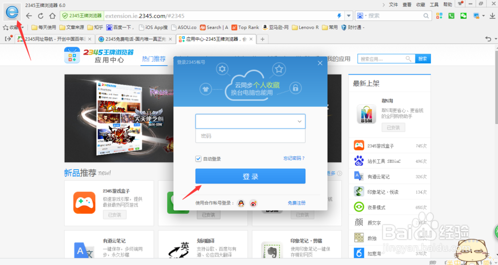Click the 密码 password field
The width and height of the screenshot is (498, 265).
(x=250, y=136)
